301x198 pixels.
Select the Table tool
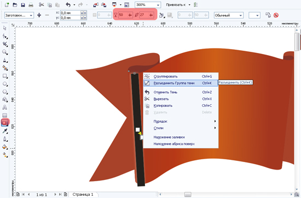5,115
